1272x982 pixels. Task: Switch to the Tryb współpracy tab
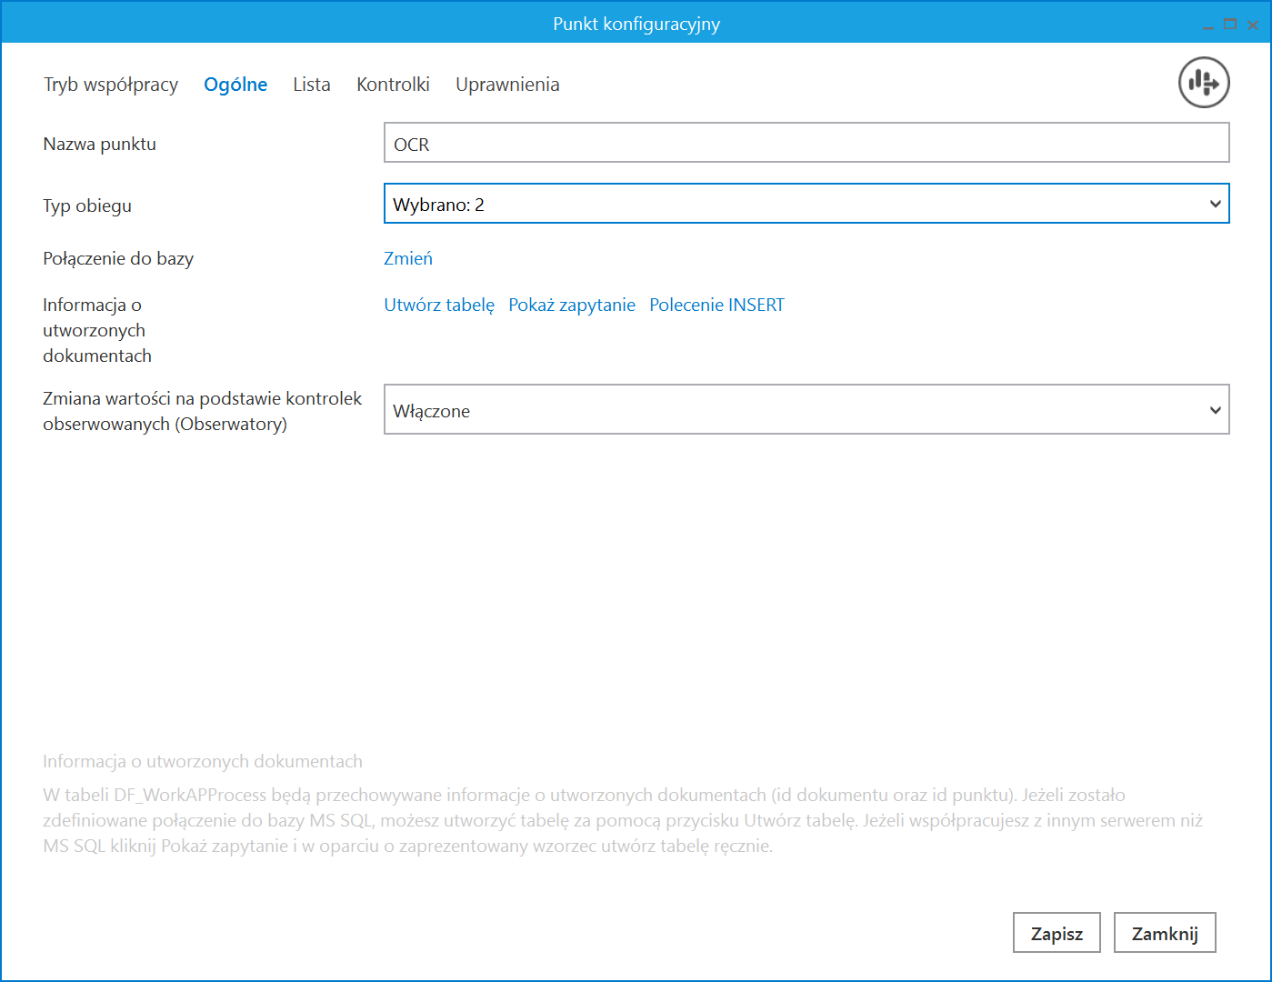(x=111, y=85)
